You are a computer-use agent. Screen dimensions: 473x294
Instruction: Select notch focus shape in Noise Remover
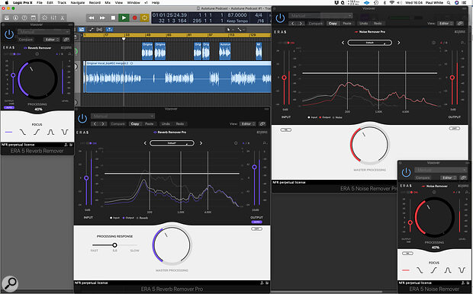pyautogui.click(x=462, y=270)
